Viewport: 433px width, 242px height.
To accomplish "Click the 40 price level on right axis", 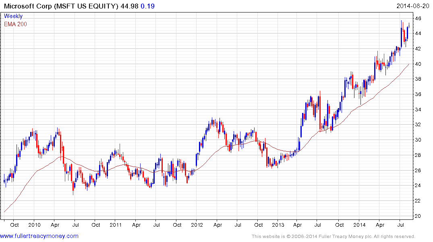I will 418,64.
